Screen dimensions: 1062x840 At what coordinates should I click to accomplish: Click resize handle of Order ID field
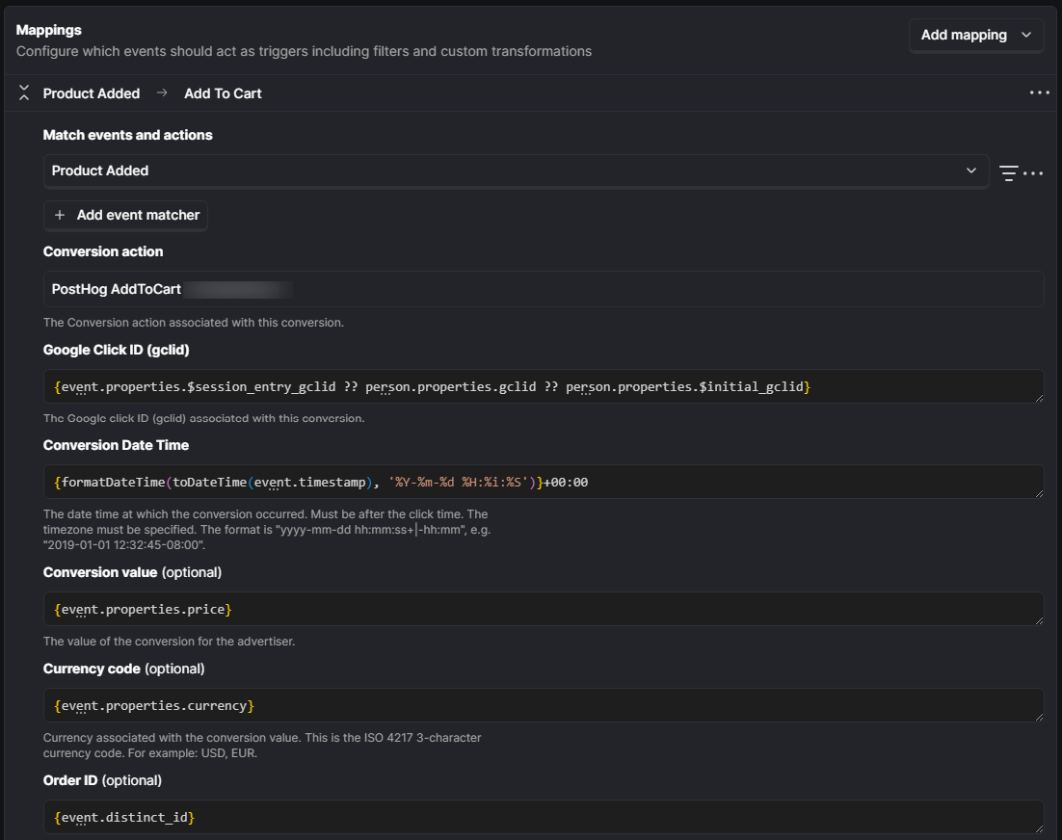click(x=1038, y=827)
